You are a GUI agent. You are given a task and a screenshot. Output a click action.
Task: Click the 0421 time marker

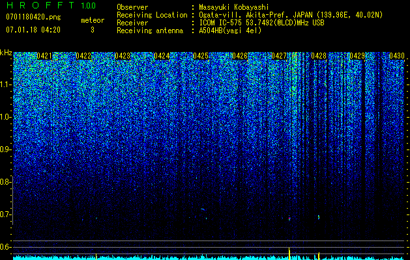[44, 56]
